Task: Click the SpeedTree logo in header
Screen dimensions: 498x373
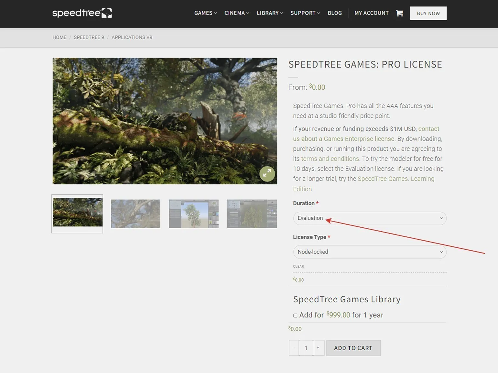Action: click(x=82, y=13)
